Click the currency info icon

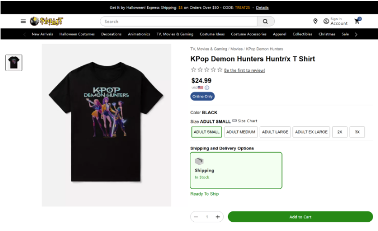pos(207,88)
